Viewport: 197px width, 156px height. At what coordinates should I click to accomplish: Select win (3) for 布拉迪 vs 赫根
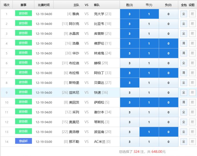point(130,63)
